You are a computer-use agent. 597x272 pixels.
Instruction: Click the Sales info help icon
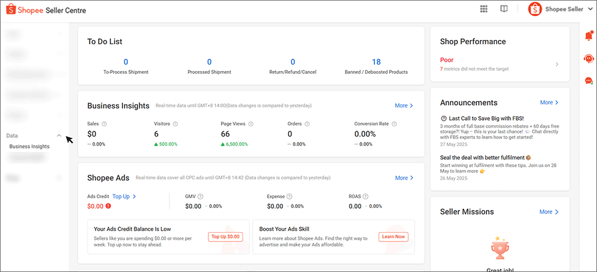[x=104, y=124]
